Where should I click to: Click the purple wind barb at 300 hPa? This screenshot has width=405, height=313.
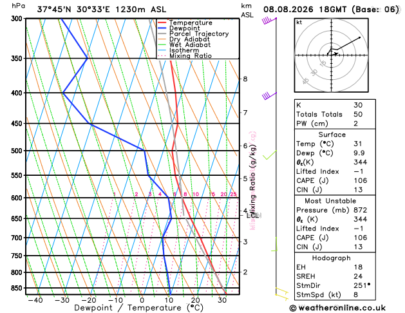pos(269,21)
